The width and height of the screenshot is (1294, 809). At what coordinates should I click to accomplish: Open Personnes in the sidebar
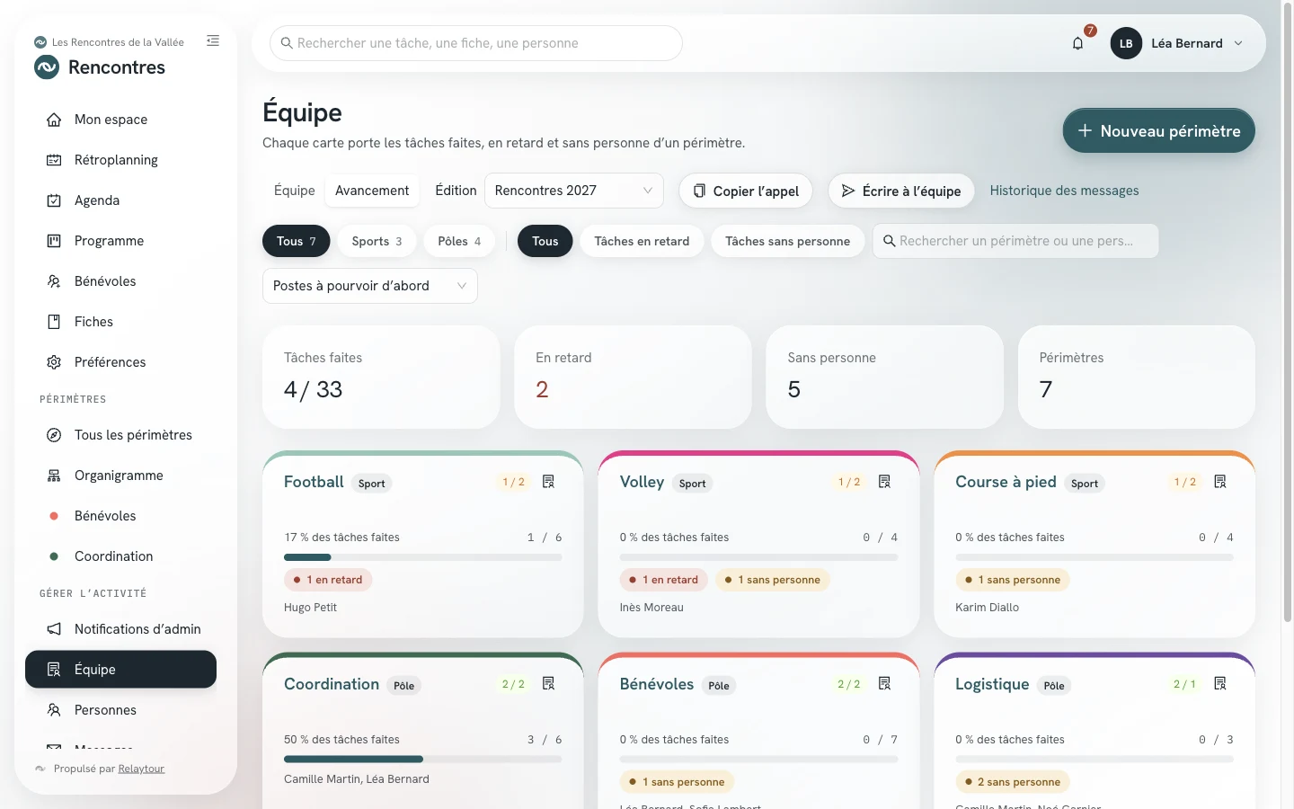coord(120,710)
